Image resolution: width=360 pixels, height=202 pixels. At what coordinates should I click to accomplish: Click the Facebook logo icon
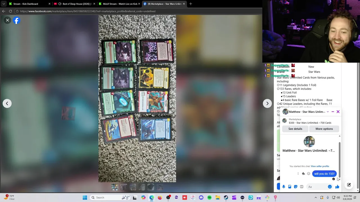coord(17,20)
